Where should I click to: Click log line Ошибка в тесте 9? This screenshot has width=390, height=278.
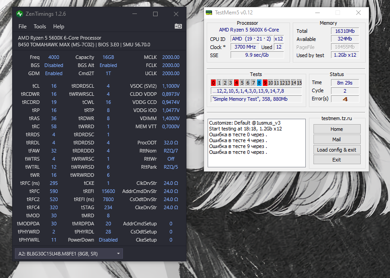(238, 146)
